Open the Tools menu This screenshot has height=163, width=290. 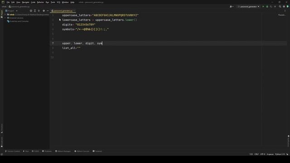(x=53, y=2)
